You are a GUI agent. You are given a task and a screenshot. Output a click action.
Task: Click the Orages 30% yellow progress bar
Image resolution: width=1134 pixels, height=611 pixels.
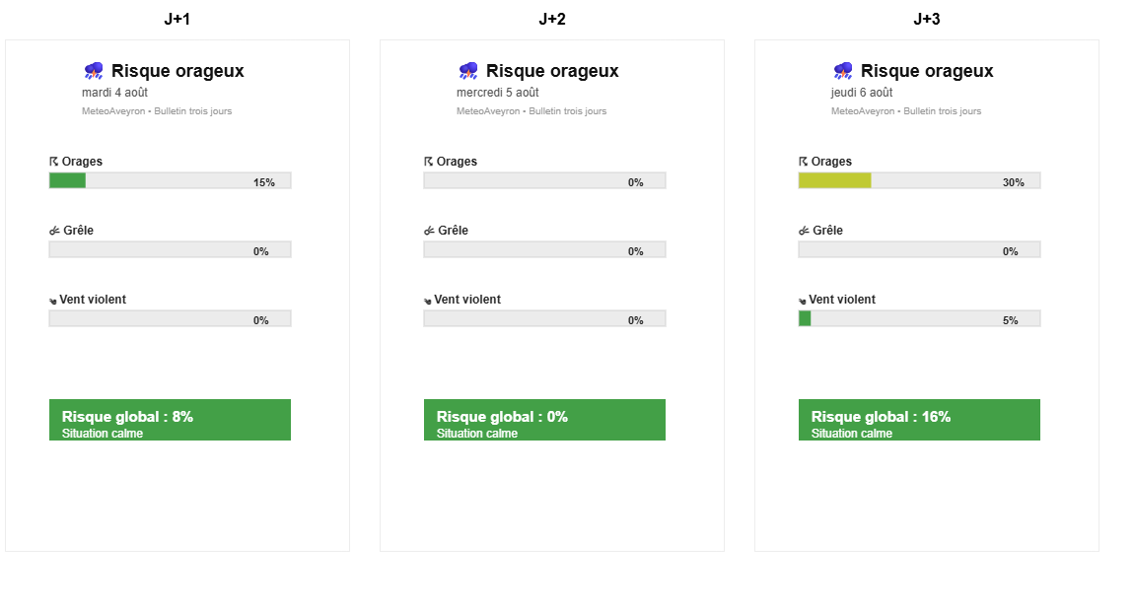[x=919, y=180]
